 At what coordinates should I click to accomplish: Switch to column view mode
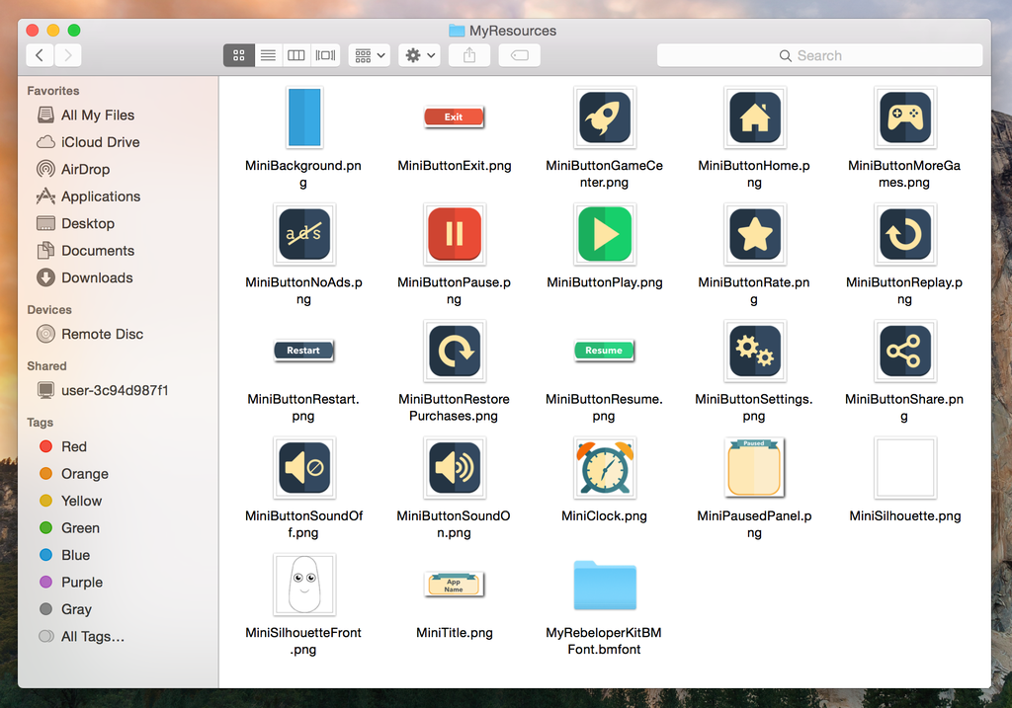(296, 56)
